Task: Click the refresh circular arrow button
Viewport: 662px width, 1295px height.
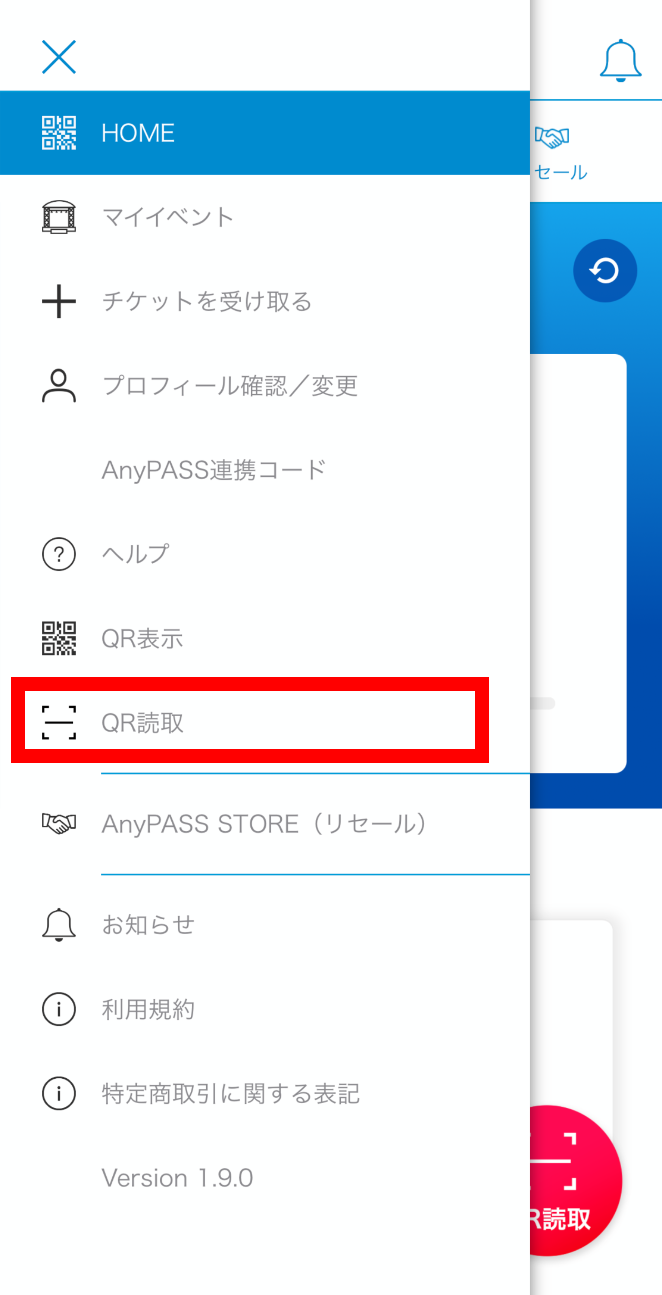Action: pos(605,270)
